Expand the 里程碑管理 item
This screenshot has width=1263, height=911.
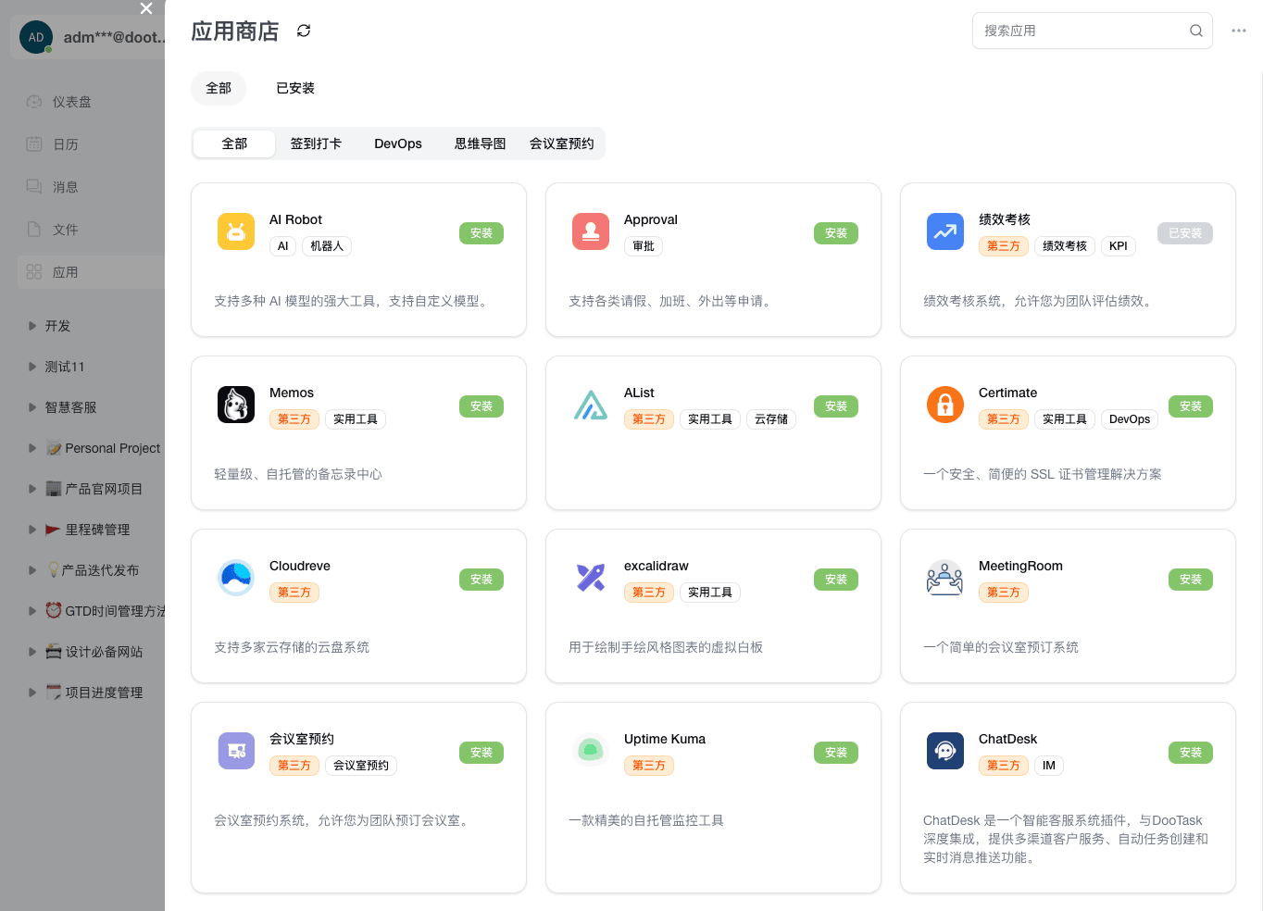click(32, 530)
